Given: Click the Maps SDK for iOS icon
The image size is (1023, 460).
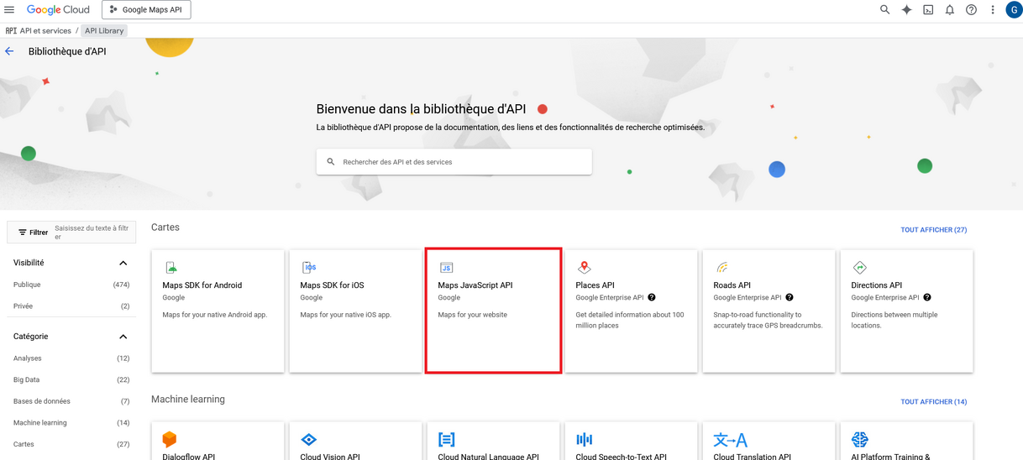Looking at the screenshot, I should (309, 268).
